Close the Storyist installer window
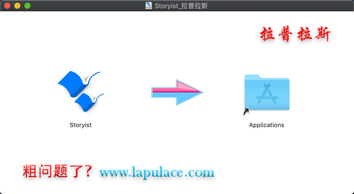 coord(7,6)
